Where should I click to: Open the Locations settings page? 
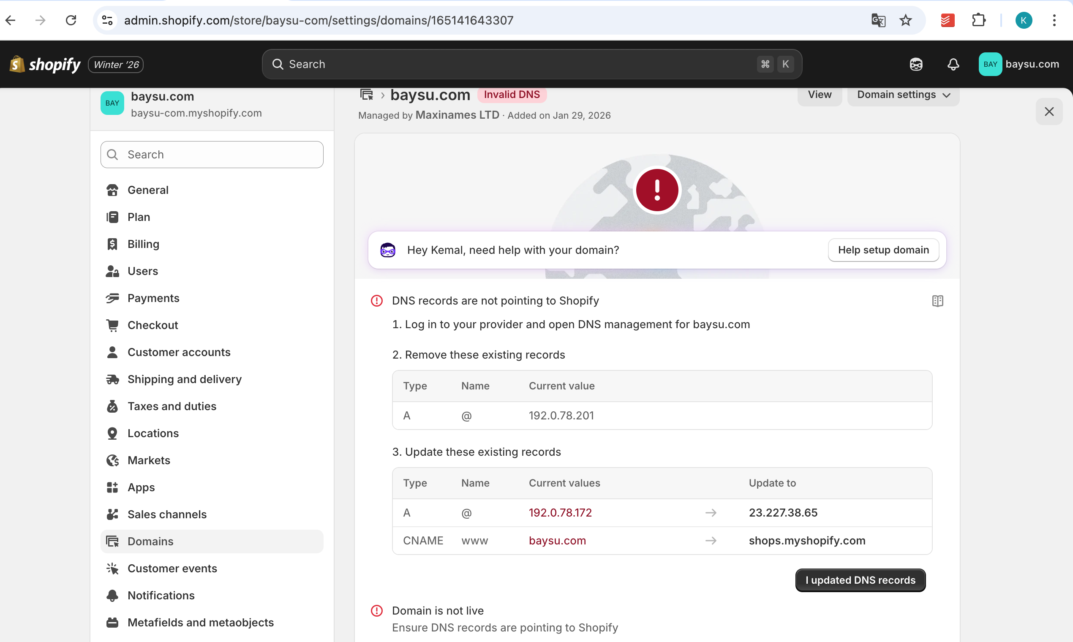coord(212,433)
